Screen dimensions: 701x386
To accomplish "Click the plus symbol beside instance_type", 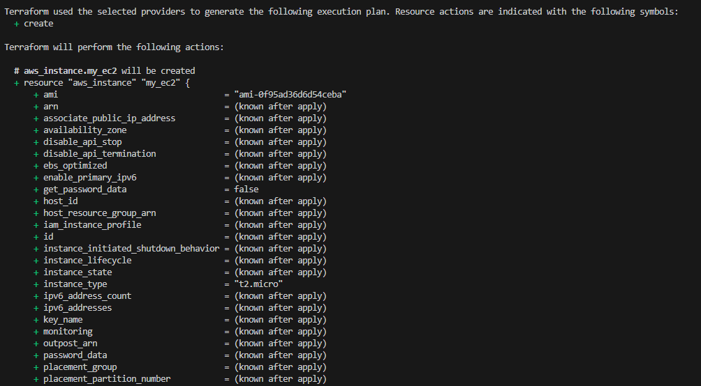I will (36, 284).
